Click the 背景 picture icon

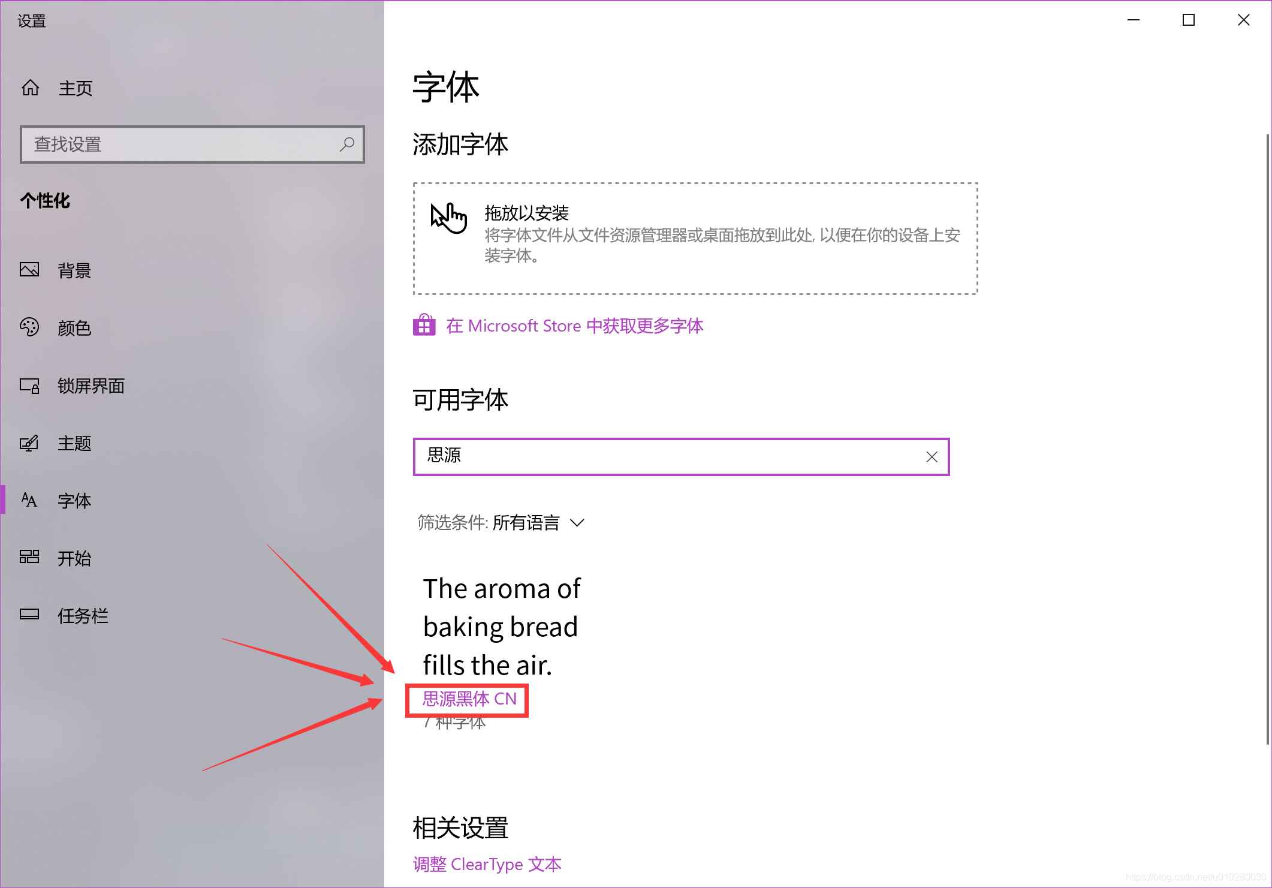coord(29,270)
